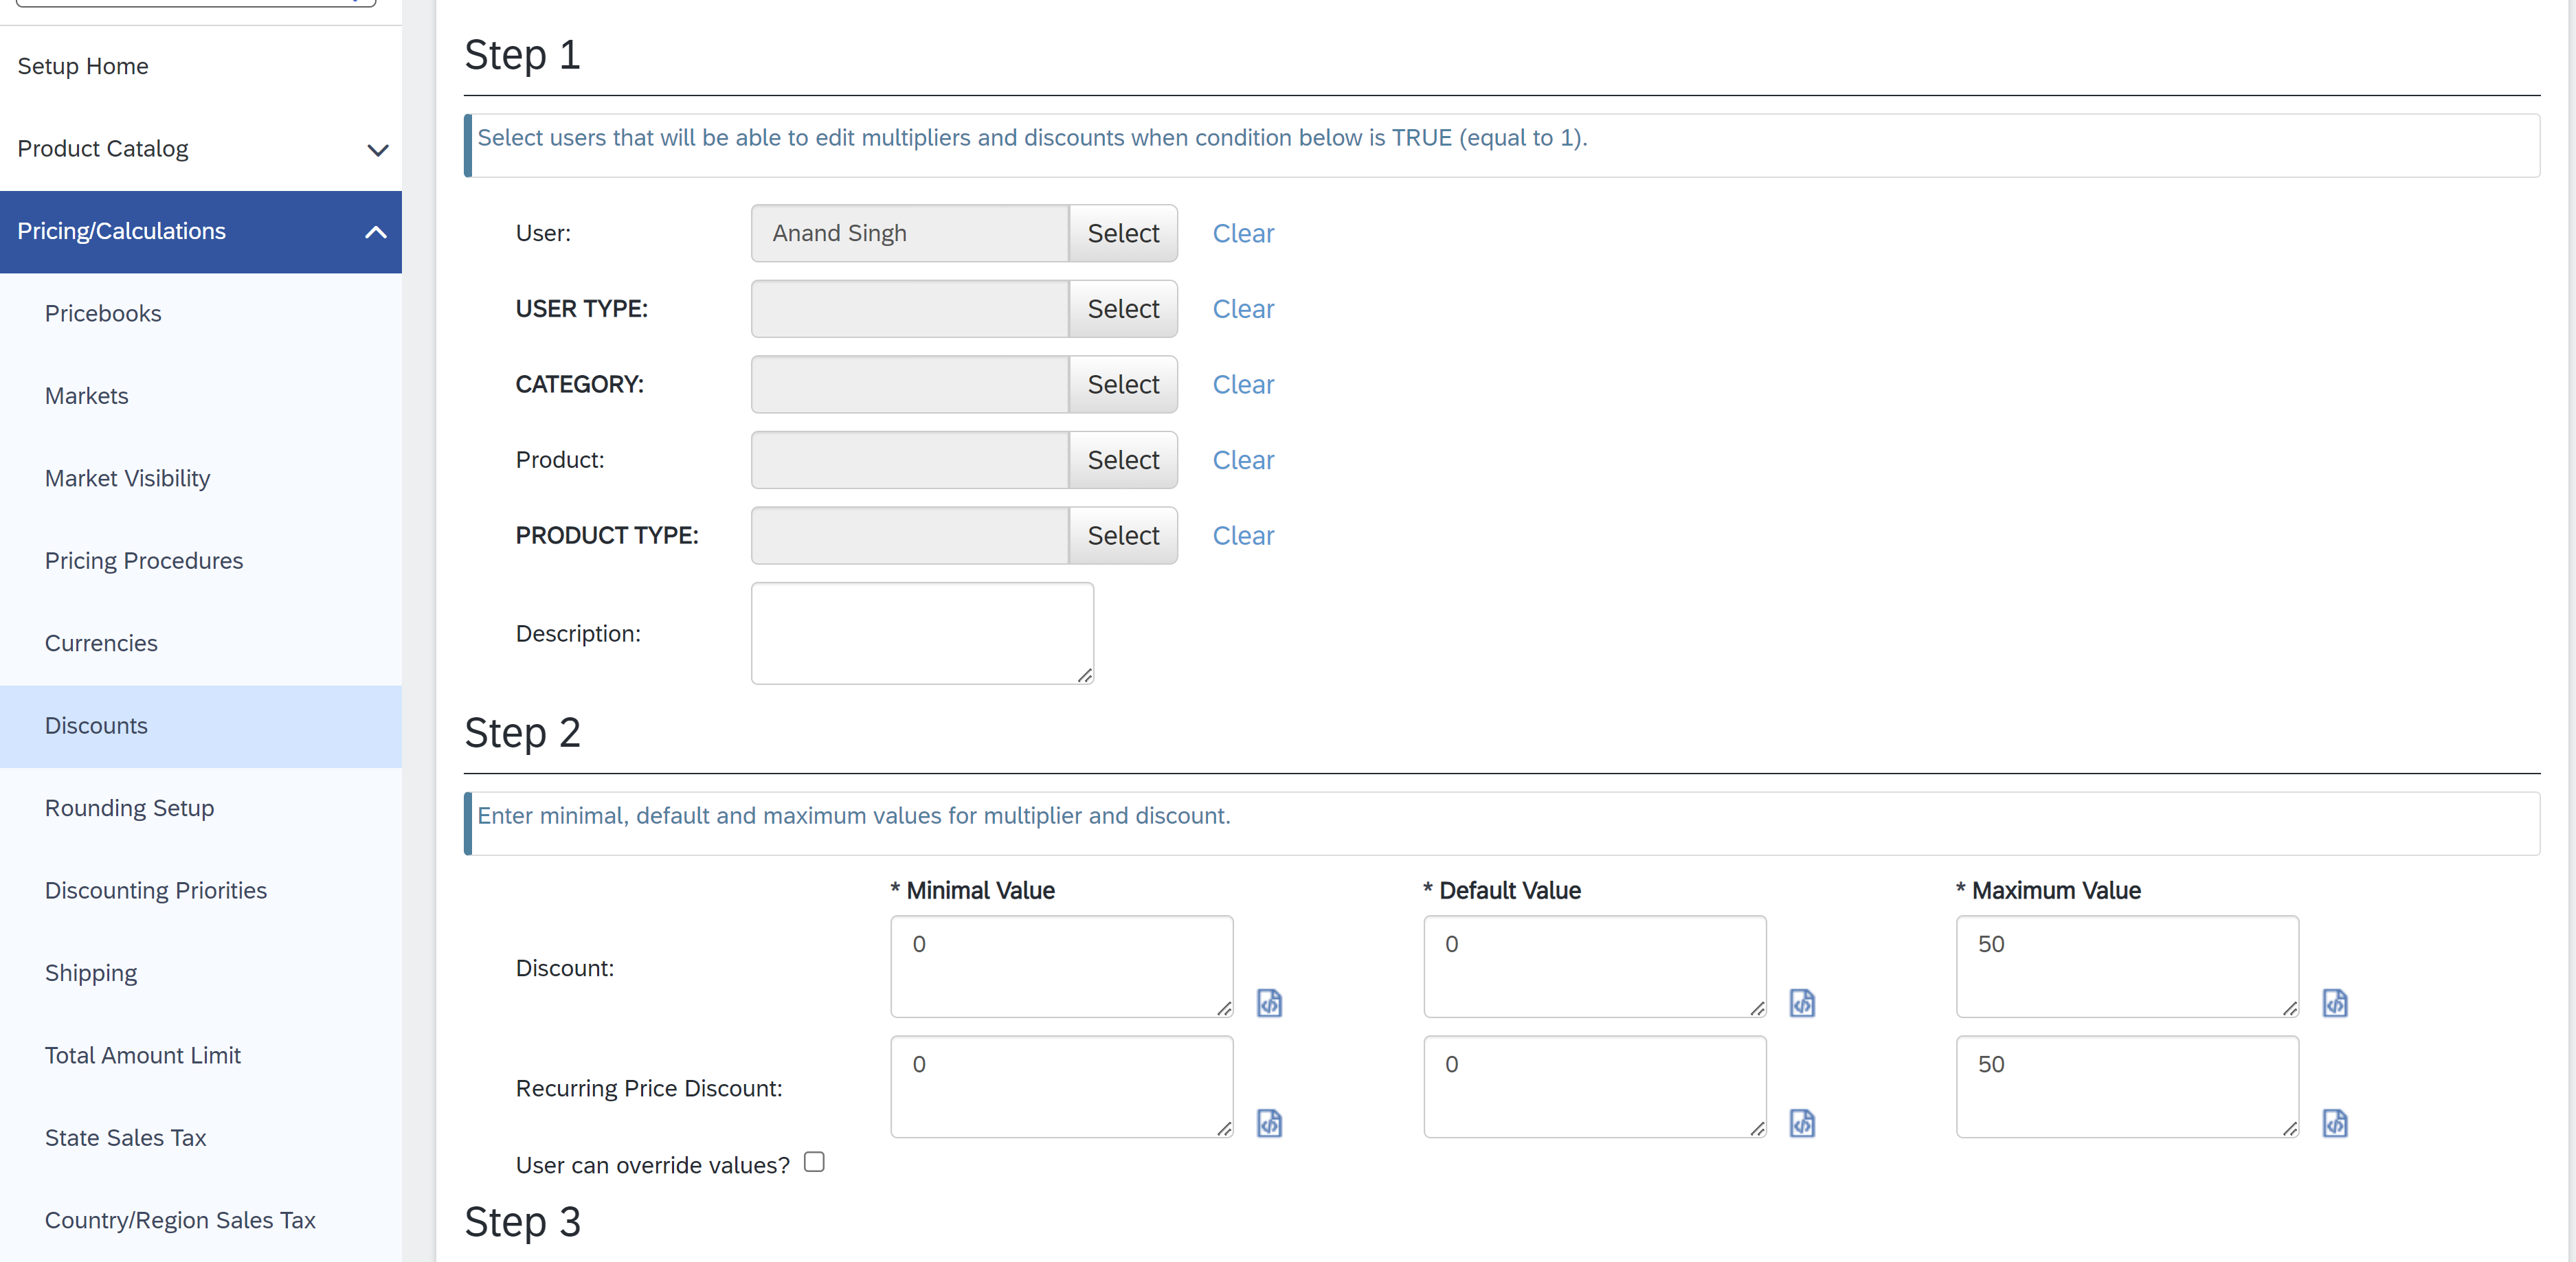Click Select button for USER TYPE
Screen dimensions: 2576x1262
point(1123,309)
